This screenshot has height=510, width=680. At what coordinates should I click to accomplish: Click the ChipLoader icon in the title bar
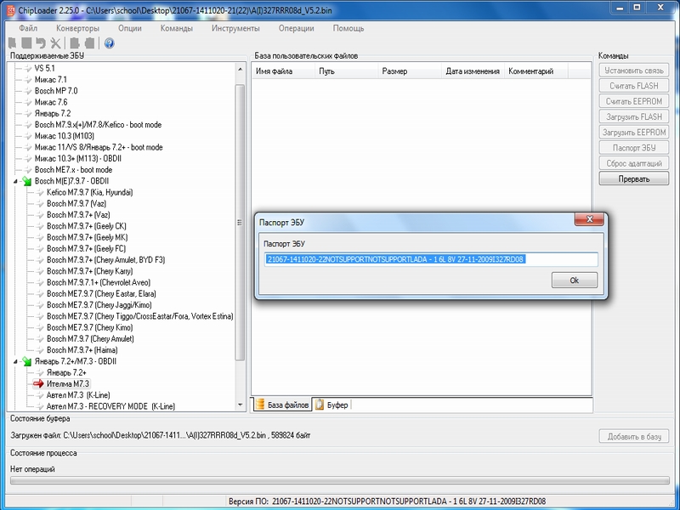(x=9, y=9)
